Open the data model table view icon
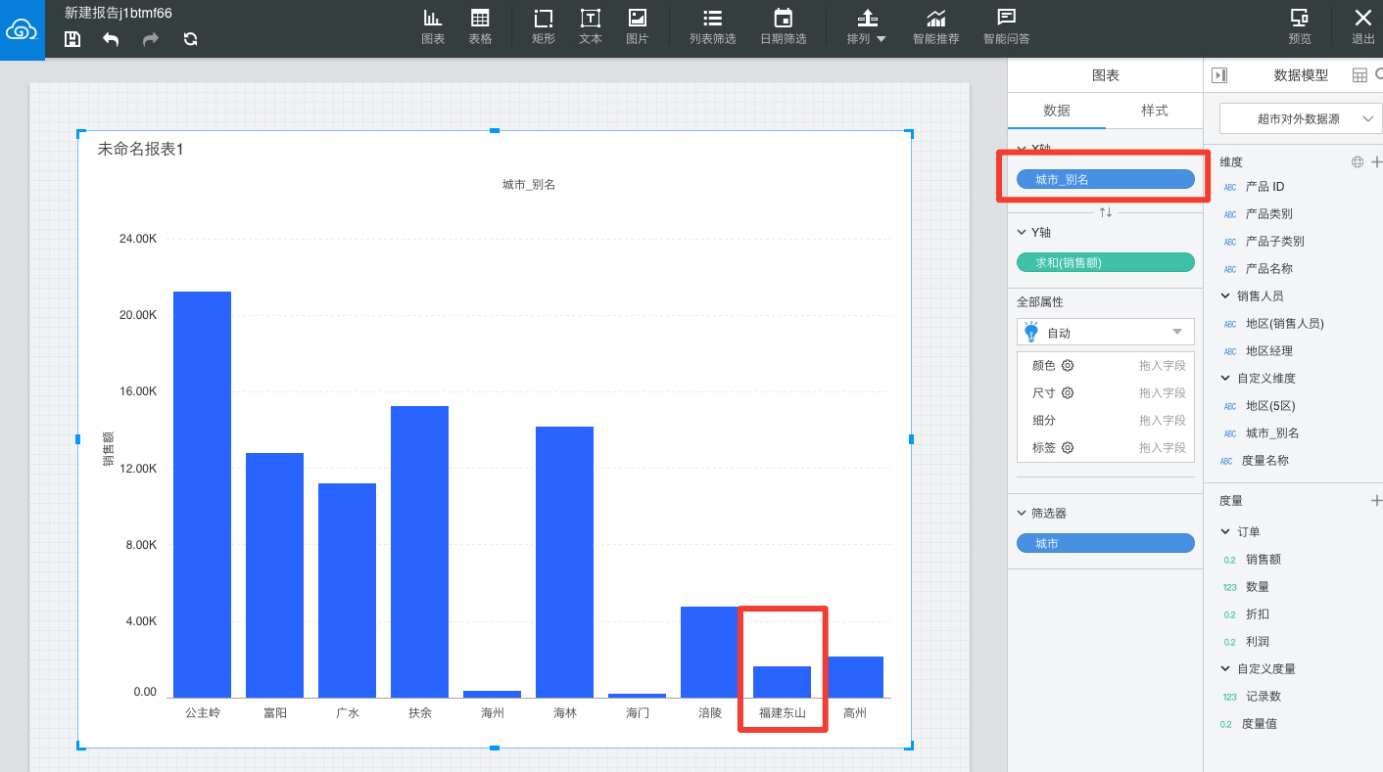1383x772 pixels. tap(1359, 75)
